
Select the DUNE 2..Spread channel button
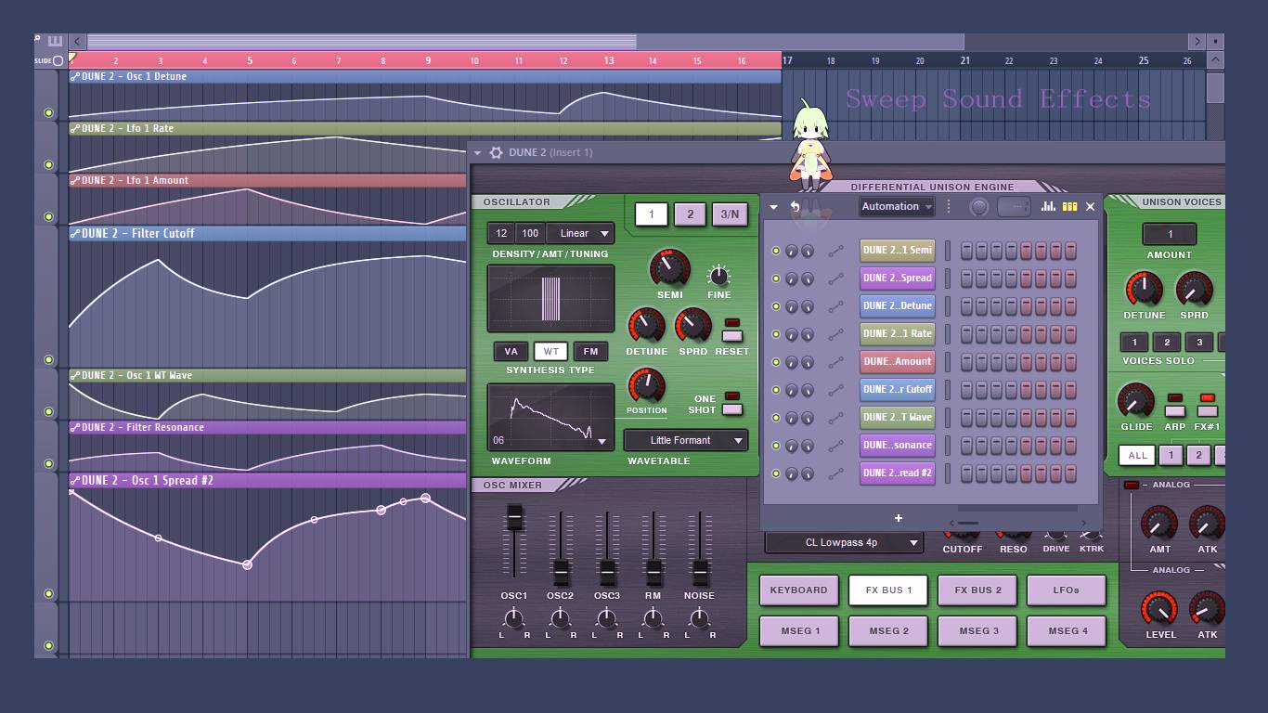[897, 279]
